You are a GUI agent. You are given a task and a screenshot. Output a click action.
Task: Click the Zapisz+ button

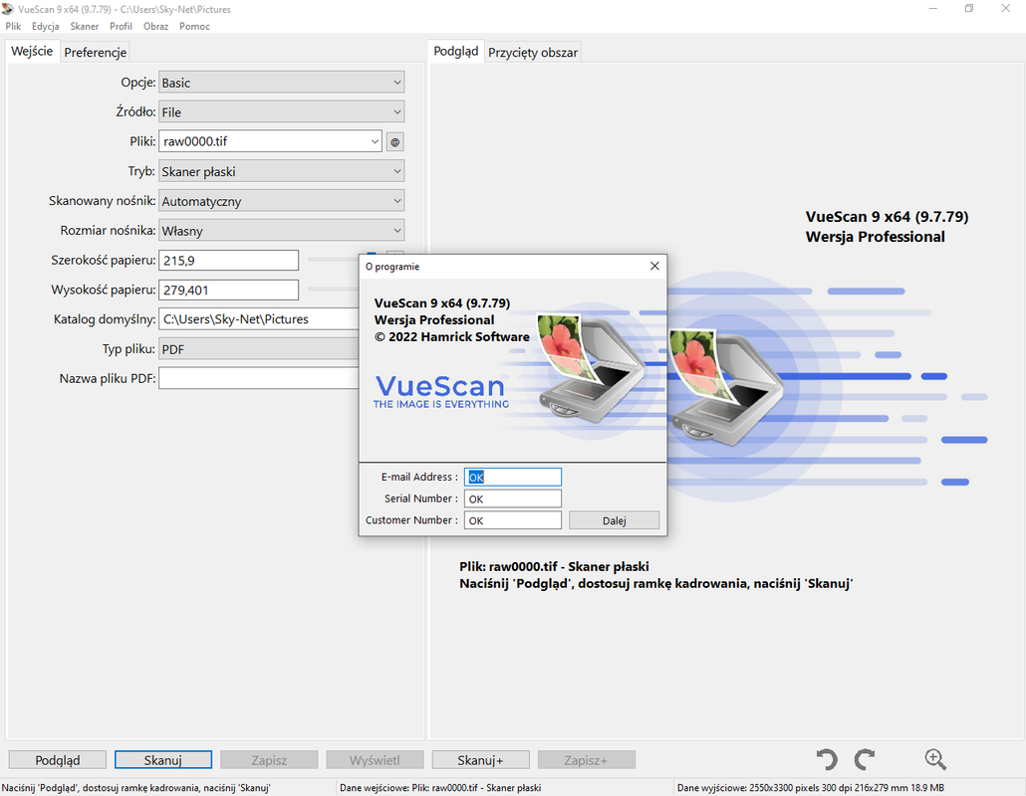tap(587, 760)
